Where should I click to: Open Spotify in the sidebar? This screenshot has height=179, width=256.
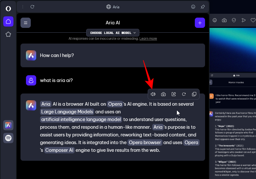pyautogui.click(x=8, y=138)
